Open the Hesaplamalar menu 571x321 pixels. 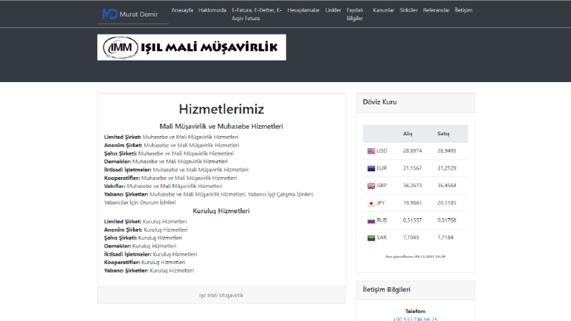(x=303, y=10)
